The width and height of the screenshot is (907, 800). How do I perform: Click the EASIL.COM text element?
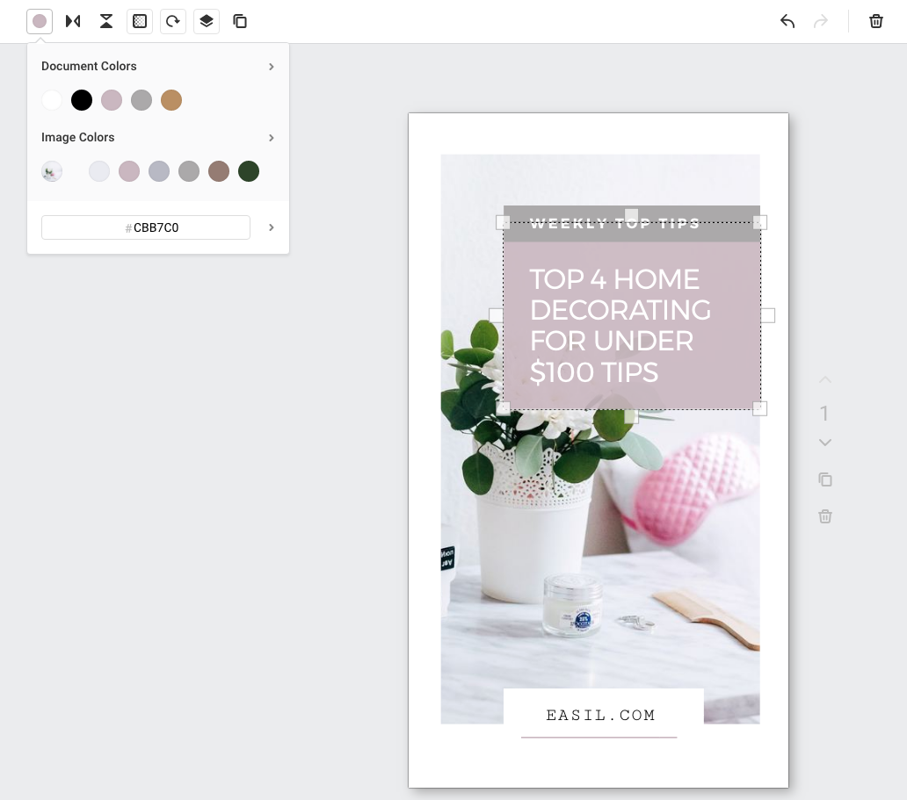[600, 715]
